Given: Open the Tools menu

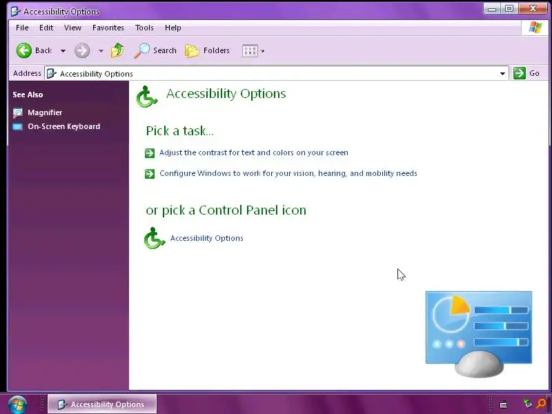Looking at the screenshot, I should (x=144, y=28).
